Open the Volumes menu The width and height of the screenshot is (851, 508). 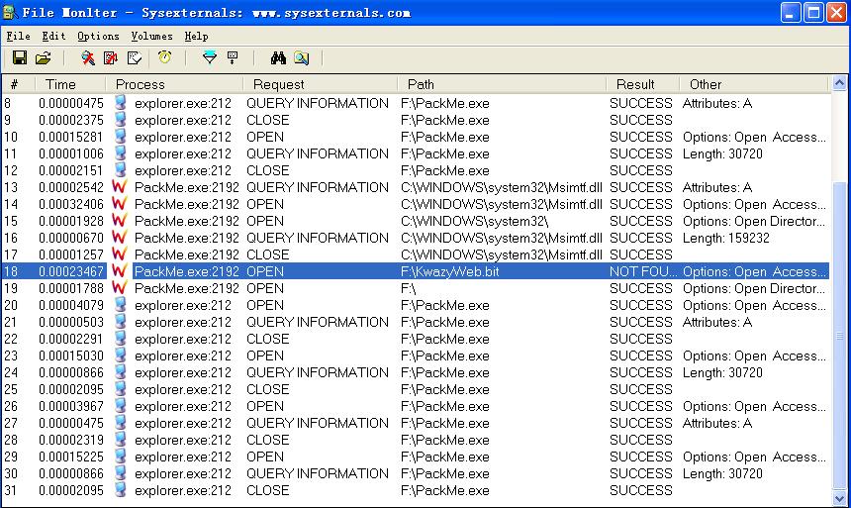pos(152,37)
